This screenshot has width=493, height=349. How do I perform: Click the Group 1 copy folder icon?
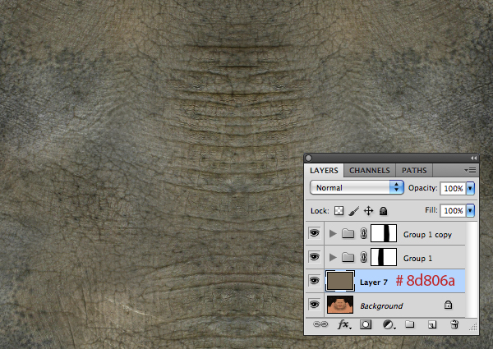tap(348, 233)
